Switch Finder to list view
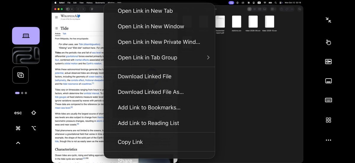The image size is (355, 163). pos(255,9)
